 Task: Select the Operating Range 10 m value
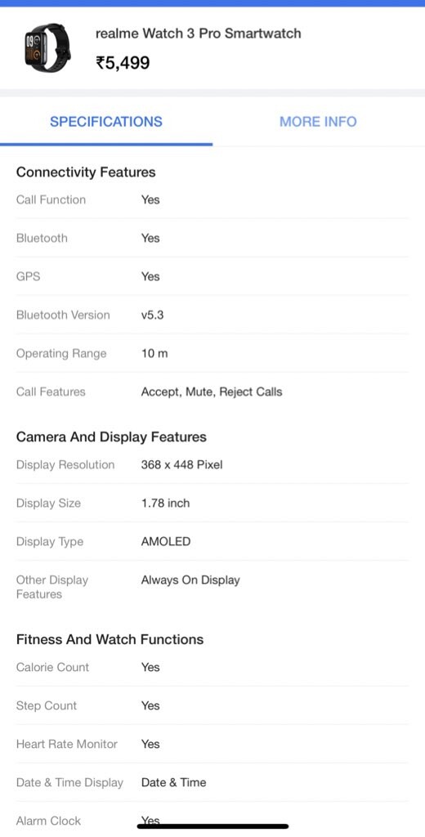point(154,353)
